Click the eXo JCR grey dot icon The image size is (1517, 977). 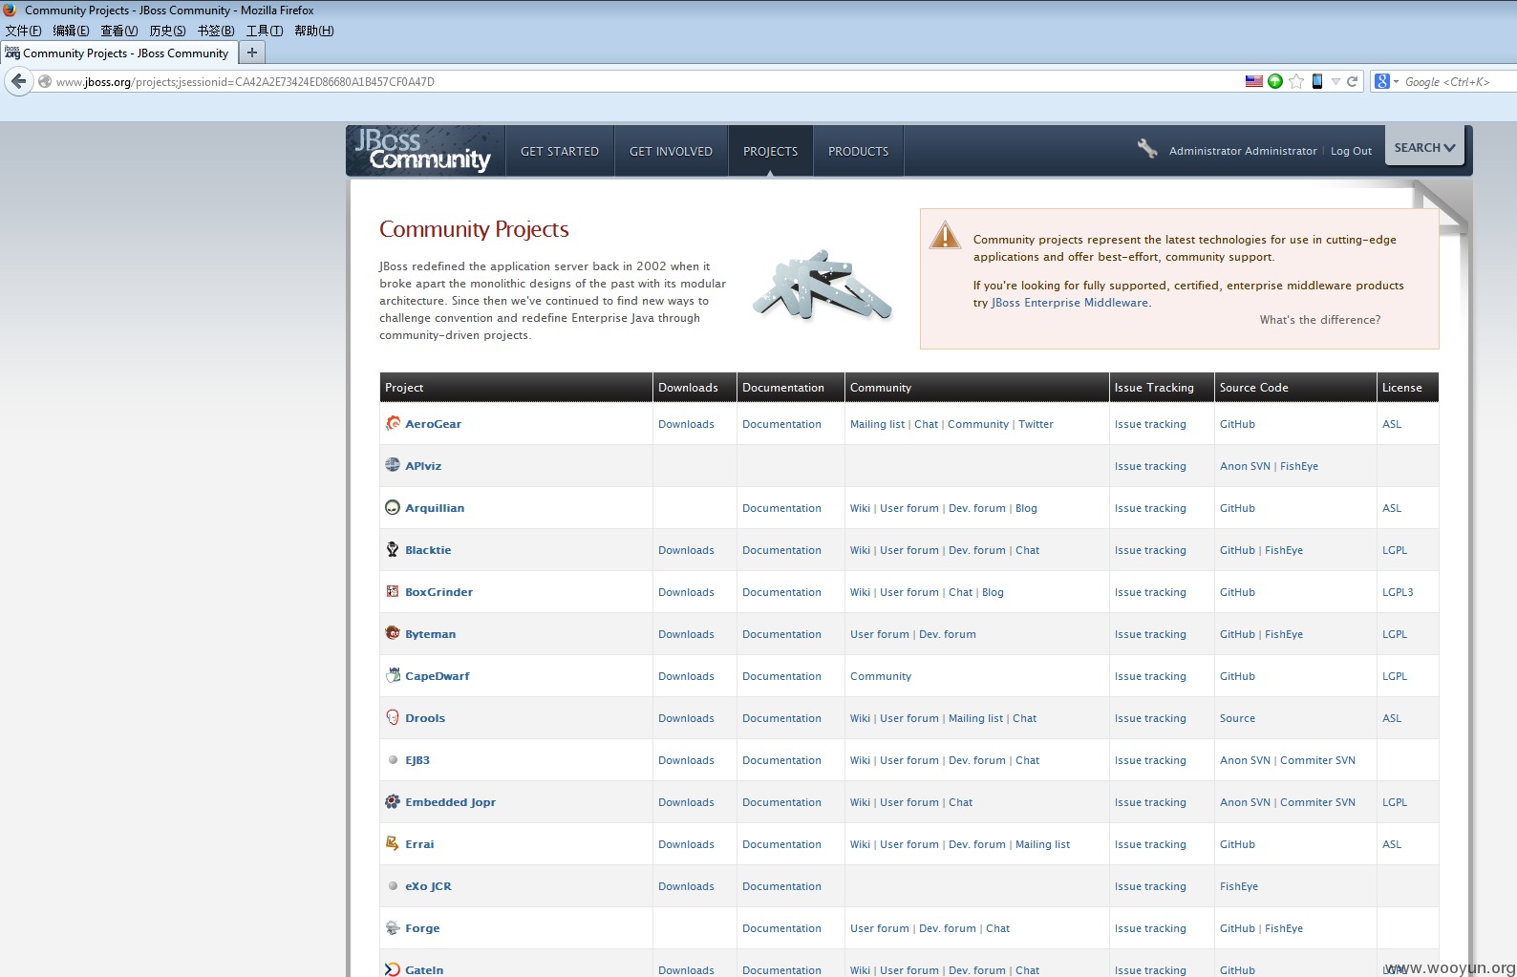click(393, 886)
